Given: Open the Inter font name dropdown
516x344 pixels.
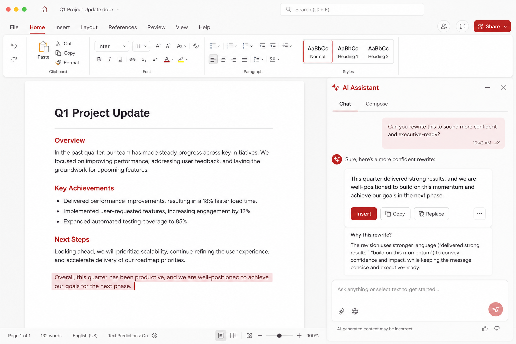Looking at the screenshot, I should click(112, 46).
